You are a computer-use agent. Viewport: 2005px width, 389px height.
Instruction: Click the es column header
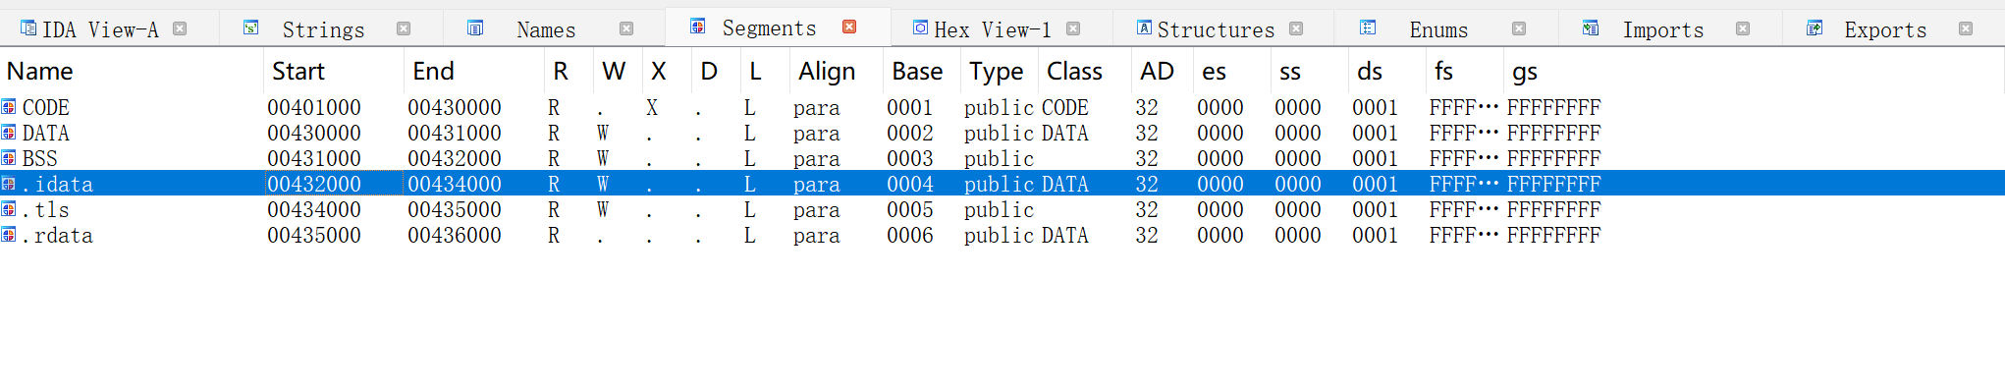(x=1232, y=71)
